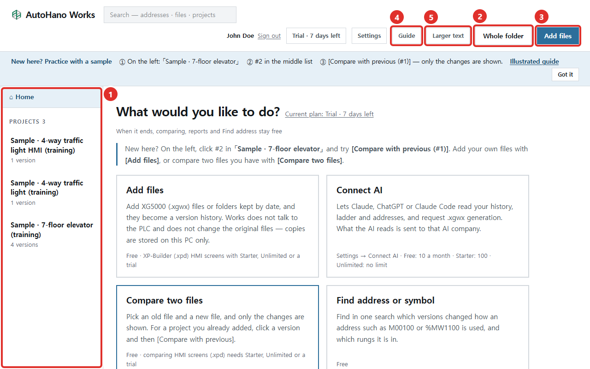Open Sample 4-way traffic light HMI project
Screen dimensions: 590x369
click(52, 150)
